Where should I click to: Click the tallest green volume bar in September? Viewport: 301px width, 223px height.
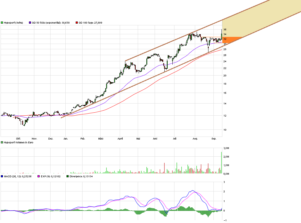click(221, 163)
